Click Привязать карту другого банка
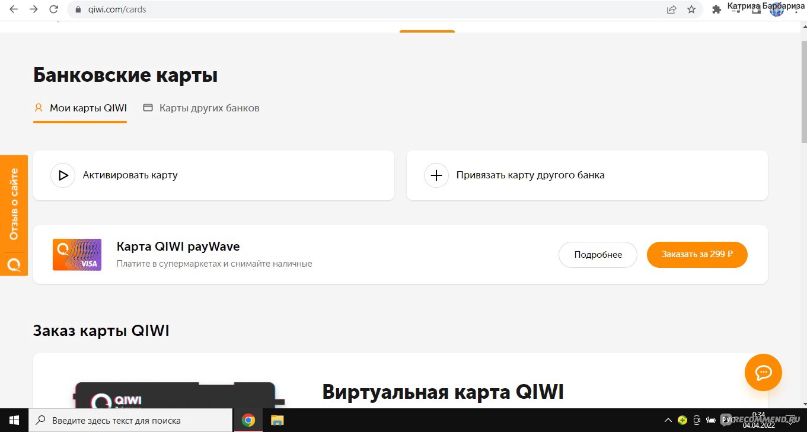The height and width of the screenshot is (432, 807). [x=587, y=175]
